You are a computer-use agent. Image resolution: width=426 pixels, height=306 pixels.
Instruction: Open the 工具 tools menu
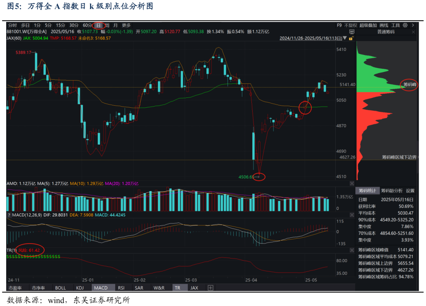(395, 25)
